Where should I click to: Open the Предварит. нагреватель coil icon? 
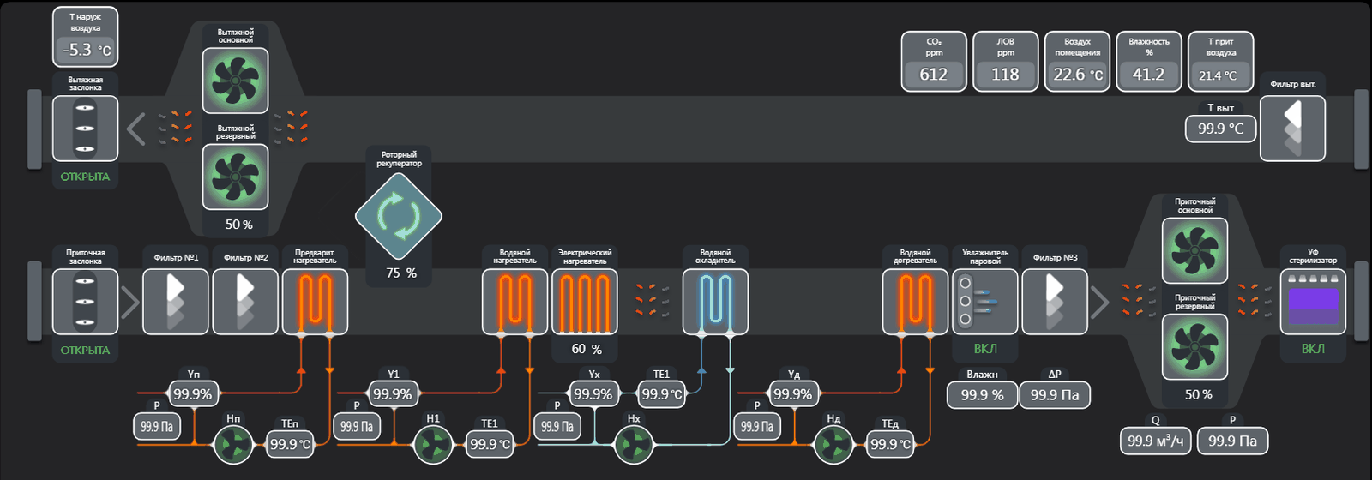click(315, 302)
